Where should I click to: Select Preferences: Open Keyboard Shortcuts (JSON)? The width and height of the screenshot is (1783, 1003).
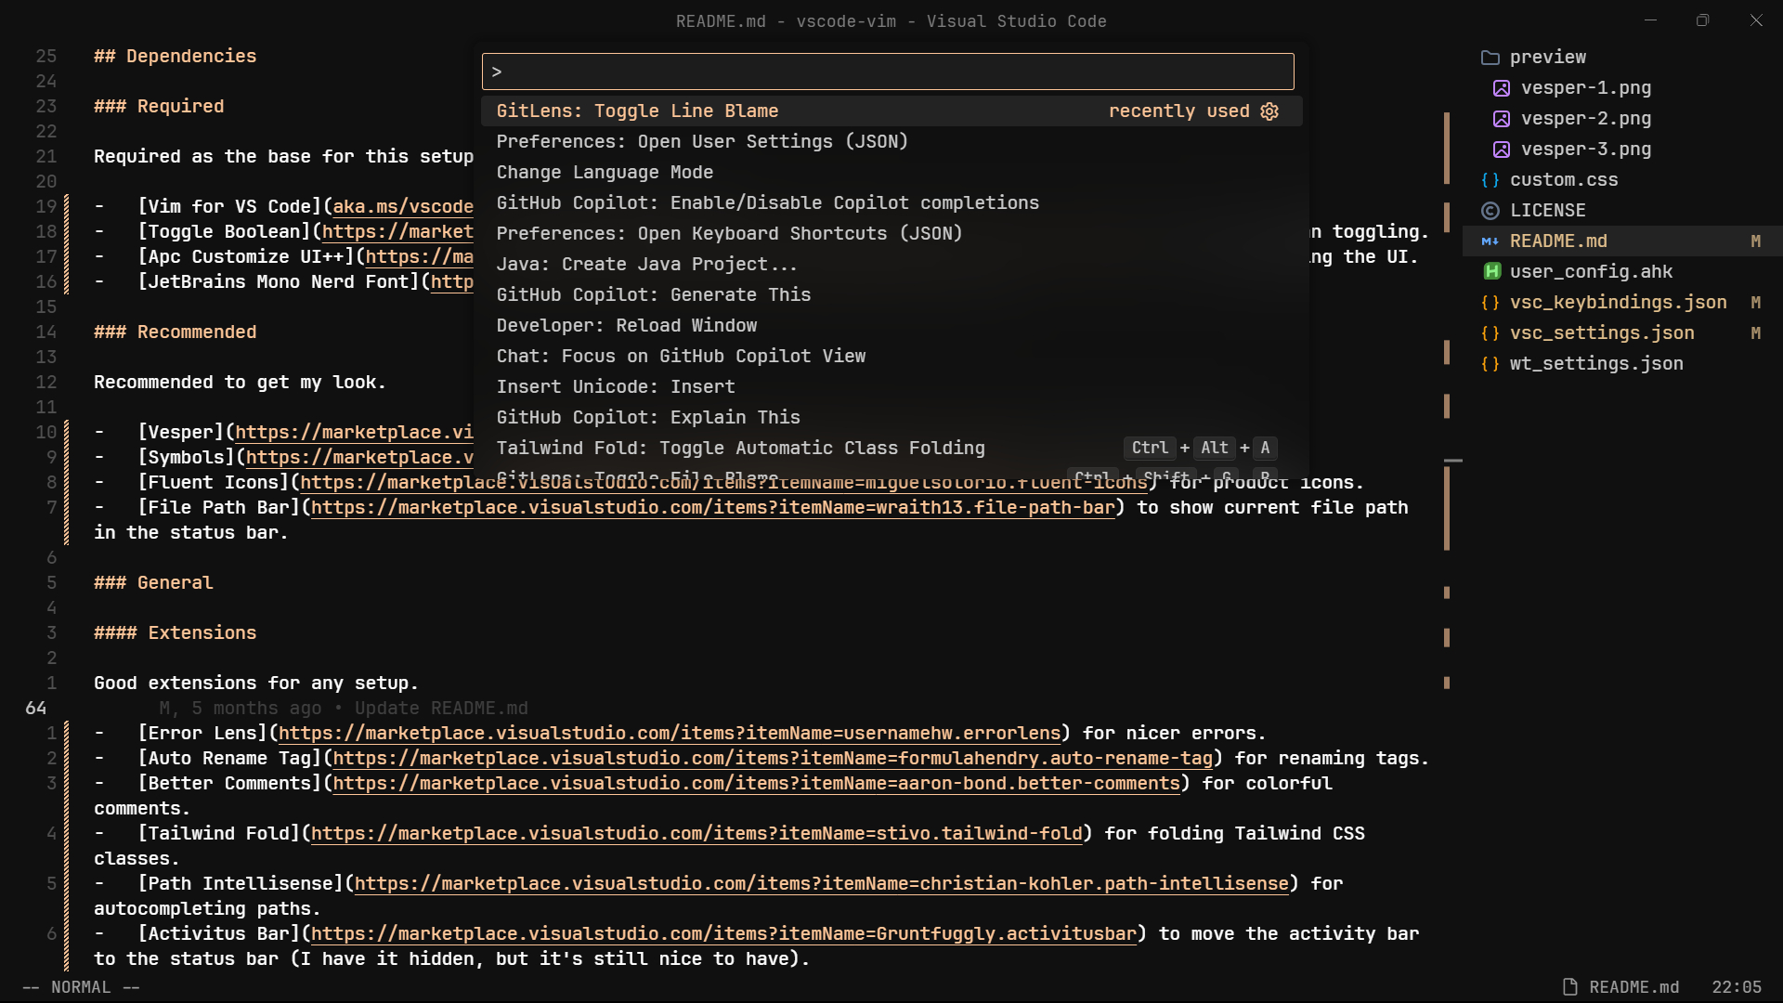pos(891,234)
